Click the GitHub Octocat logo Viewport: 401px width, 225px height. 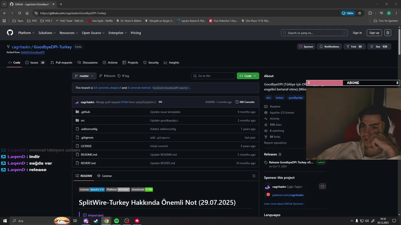coord(10,33)
